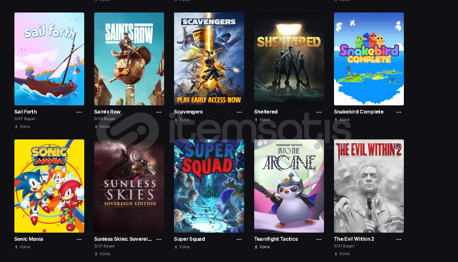Image resolution: width=458 pixels, height=262 pixels.
Task: Install Sonic Mania via Yükle link
Action: (22, 247)
